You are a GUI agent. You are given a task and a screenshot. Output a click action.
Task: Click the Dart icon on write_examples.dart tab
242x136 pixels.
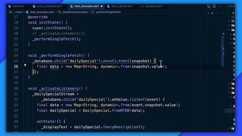tap(34, 6)
